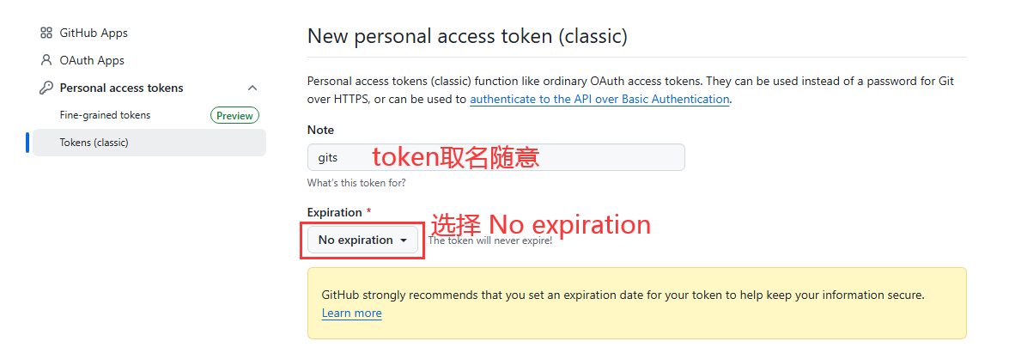Click the green Preview badge
The width and height of the screenshot is (1009, 347).
tap(234, 115)
